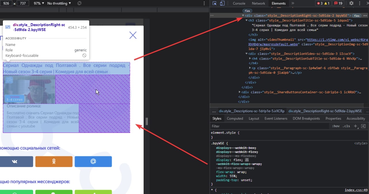Open the Accessibility pane tab

tap(356, 118)
